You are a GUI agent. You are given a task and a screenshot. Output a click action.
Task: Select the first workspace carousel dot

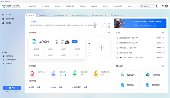click(89, 41)
